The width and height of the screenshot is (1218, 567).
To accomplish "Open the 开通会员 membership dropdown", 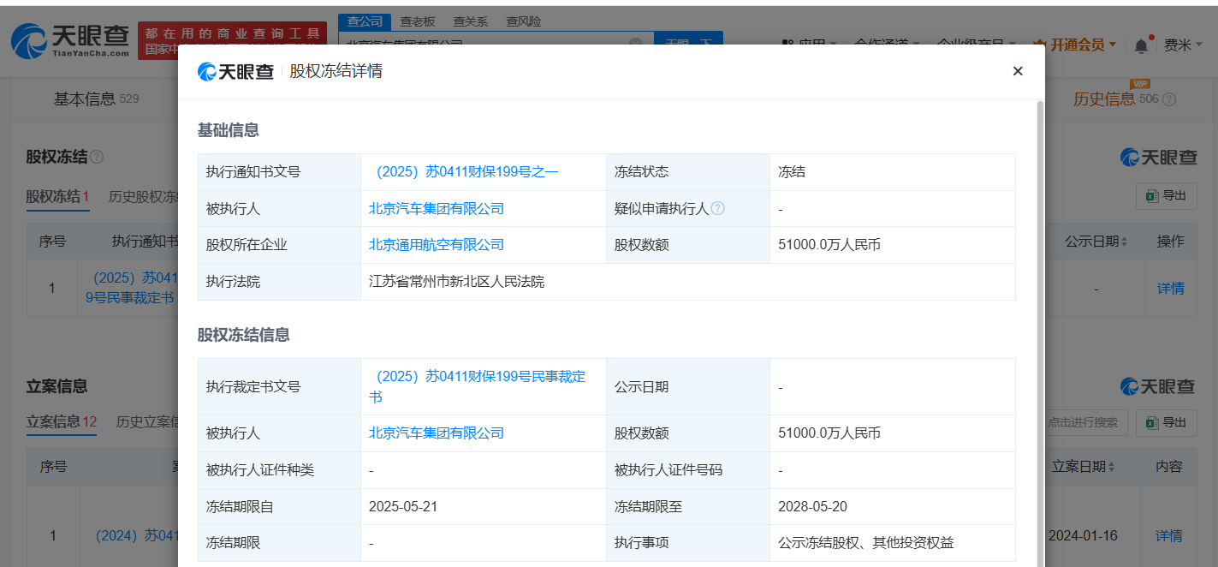I will 1076,45.
